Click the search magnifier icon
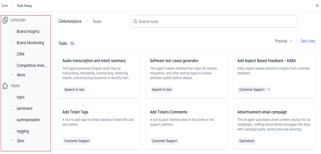Image resolution: width=321 pixels, height=154 pixels. [135, 22]
